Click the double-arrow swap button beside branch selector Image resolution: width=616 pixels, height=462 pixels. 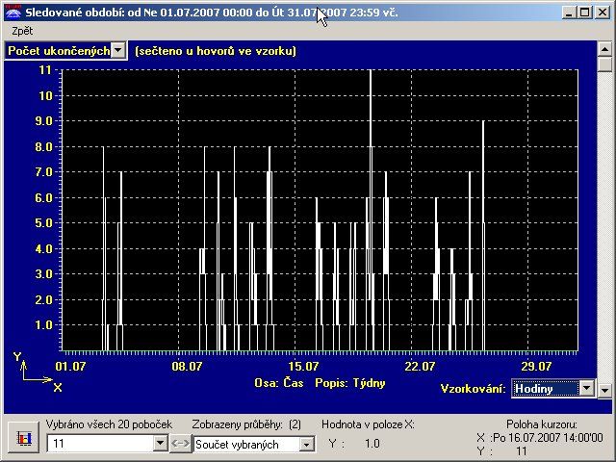pos(181,444)
